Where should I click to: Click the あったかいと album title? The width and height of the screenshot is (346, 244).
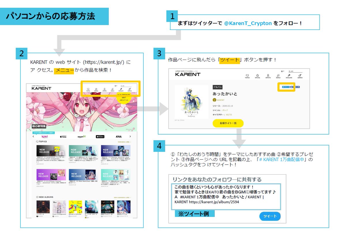(x=225, y=94)
